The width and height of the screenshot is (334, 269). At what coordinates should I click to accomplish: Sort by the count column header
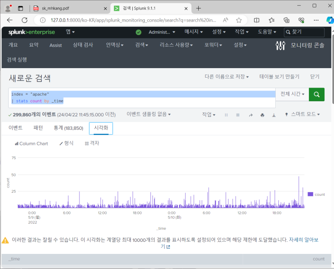coord(287,259)
